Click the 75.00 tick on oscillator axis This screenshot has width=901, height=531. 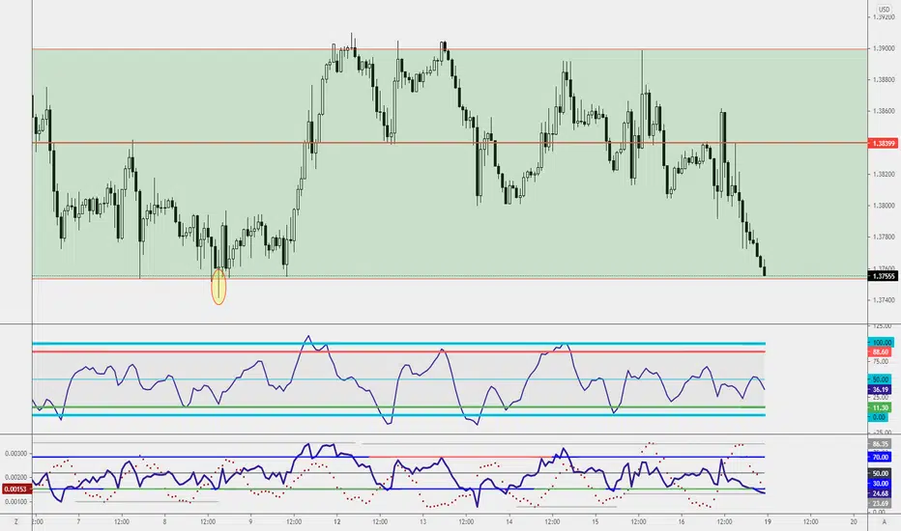click(x=881, y=362)
